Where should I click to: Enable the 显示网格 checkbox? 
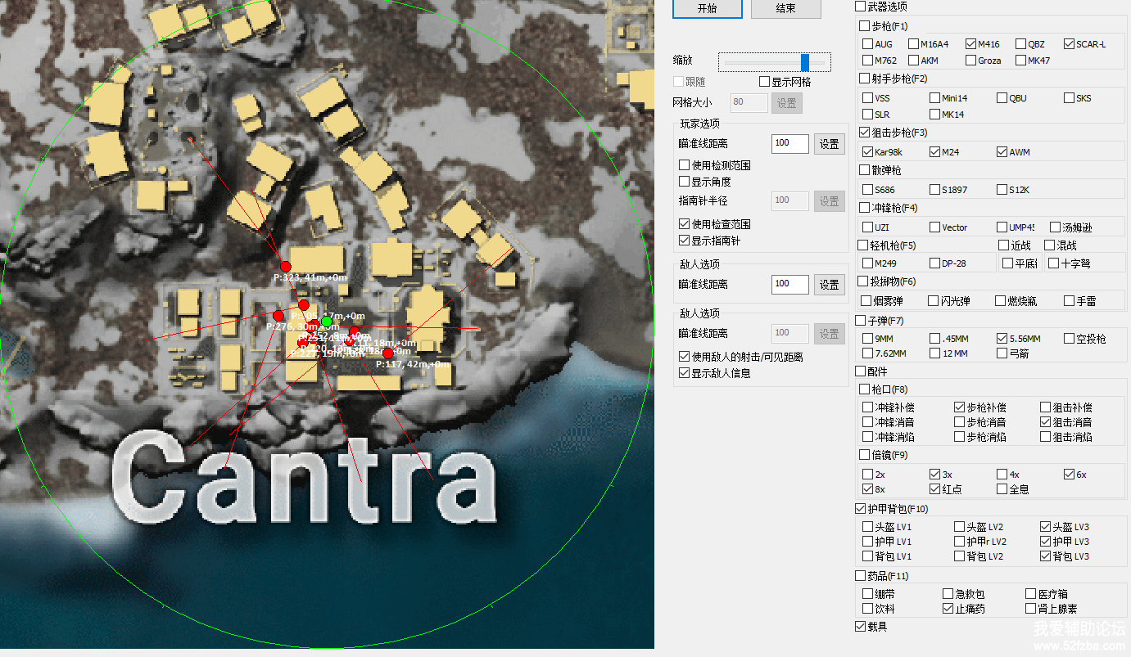pos(764,82)
